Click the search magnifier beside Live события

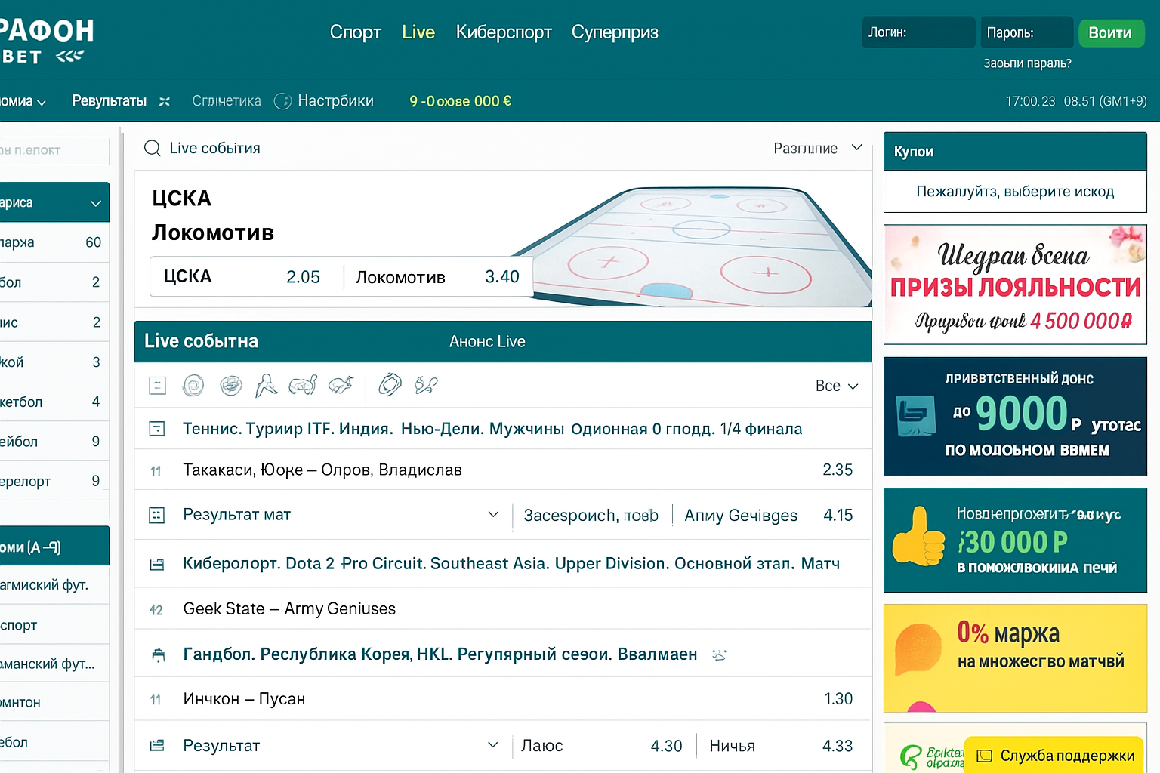point(152,148)
